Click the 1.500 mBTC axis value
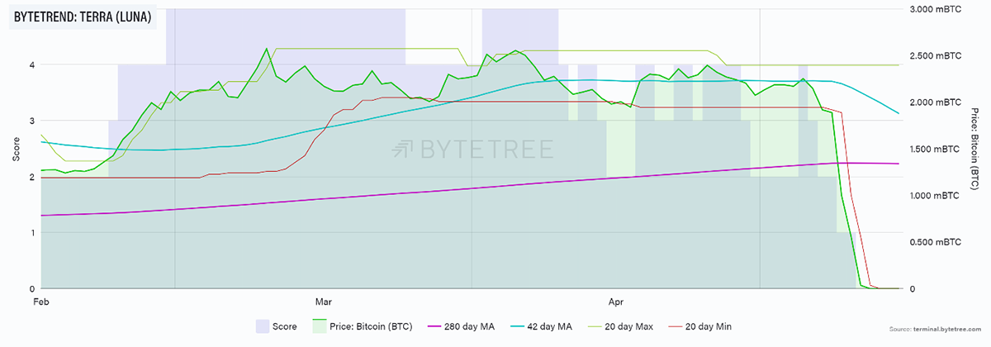Screen dimensions: 991x347 pyautogui.click(x=935, y=150)
